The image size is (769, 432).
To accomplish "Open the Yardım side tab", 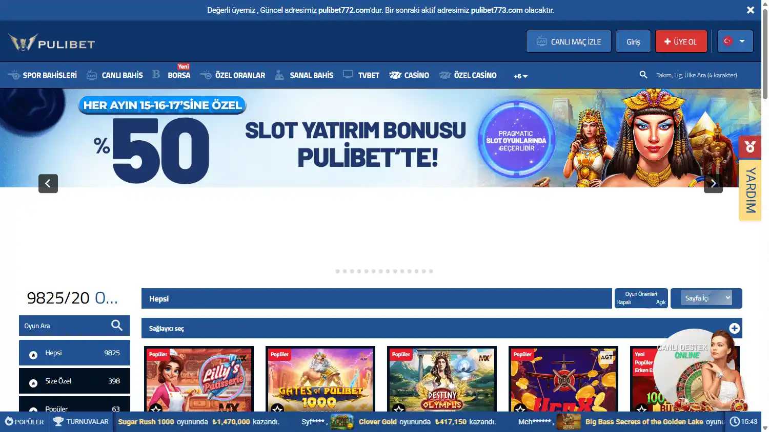I will click(x=750, y=190).
